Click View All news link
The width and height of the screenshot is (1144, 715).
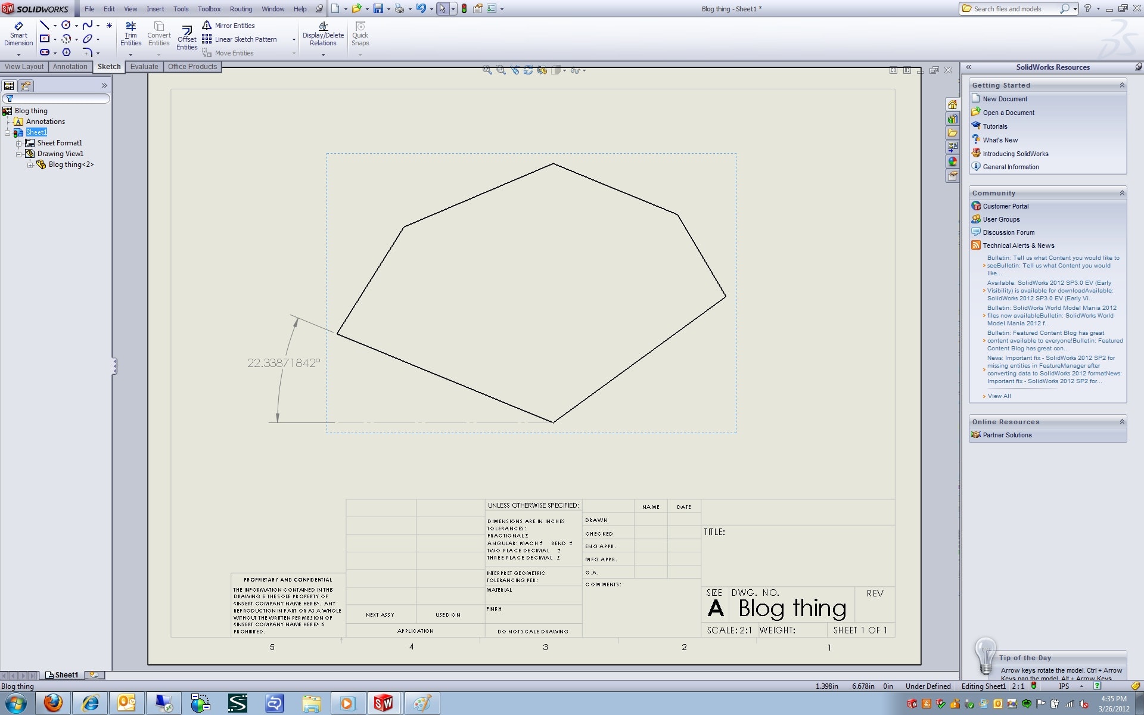click(999, 396)
